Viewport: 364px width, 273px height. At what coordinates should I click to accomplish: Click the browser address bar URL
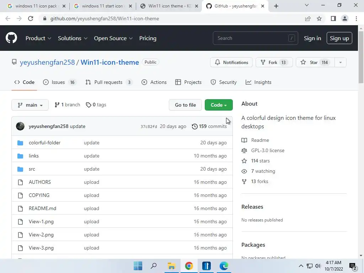(105, 18)
